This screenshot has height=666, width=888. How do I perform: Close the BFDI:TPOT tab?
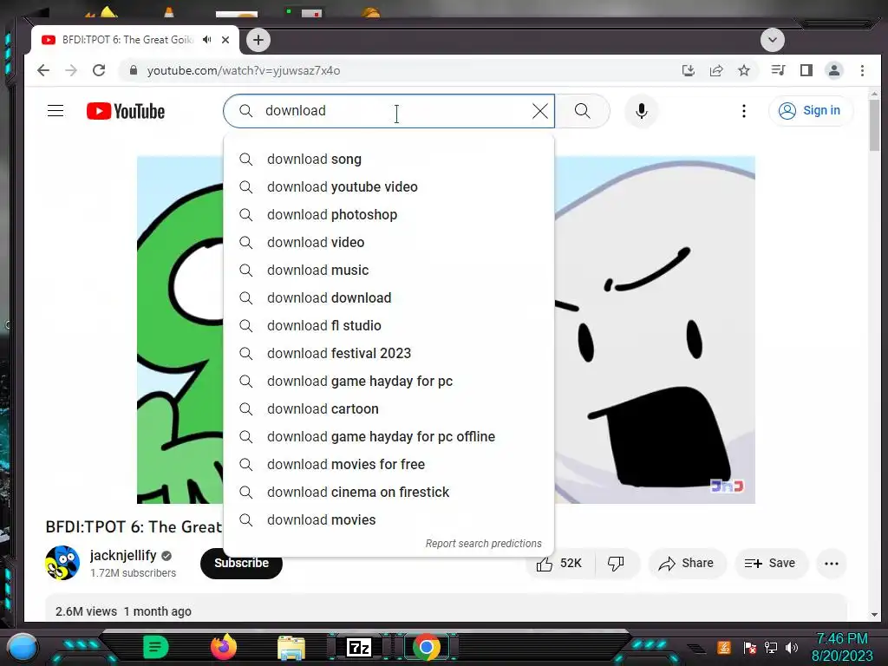[x=225, y=40]
